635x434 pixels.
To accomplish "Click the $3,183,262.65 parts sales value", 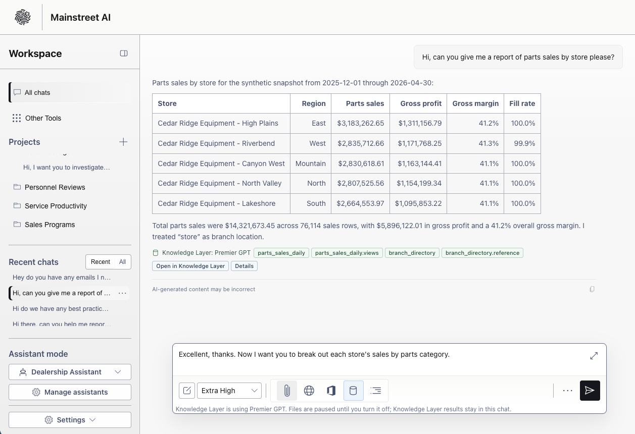I will 361,123.
